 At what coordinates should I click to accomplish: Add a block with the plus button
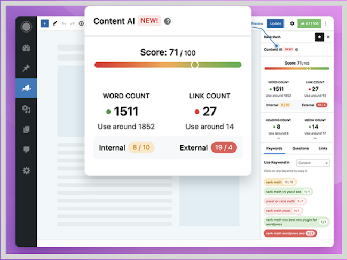pos(44,23)
